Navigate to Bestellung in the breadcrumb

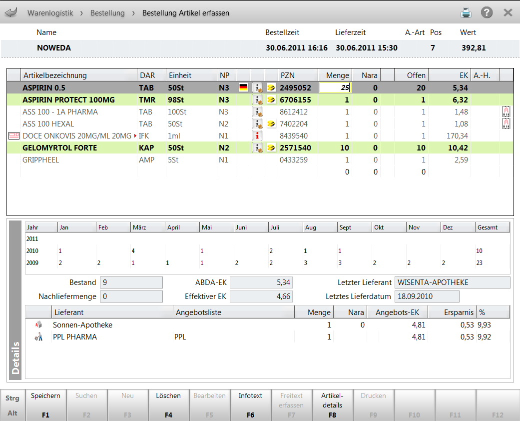pyautogui.click(x=107, y=13)
